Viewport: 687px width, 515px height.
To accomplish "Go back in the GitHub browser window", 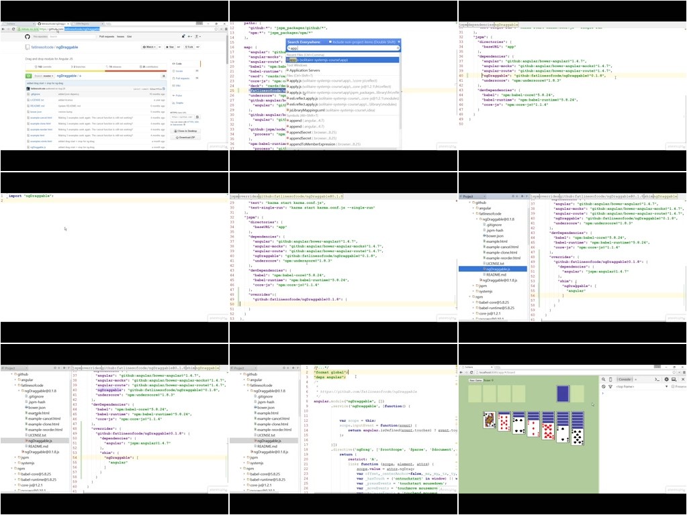I will (3, 29).
